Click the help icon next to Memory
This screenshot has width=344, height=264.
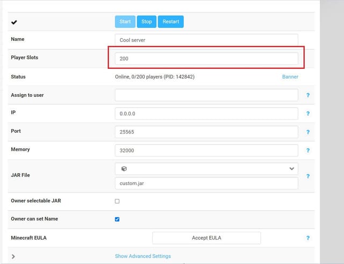308,151
